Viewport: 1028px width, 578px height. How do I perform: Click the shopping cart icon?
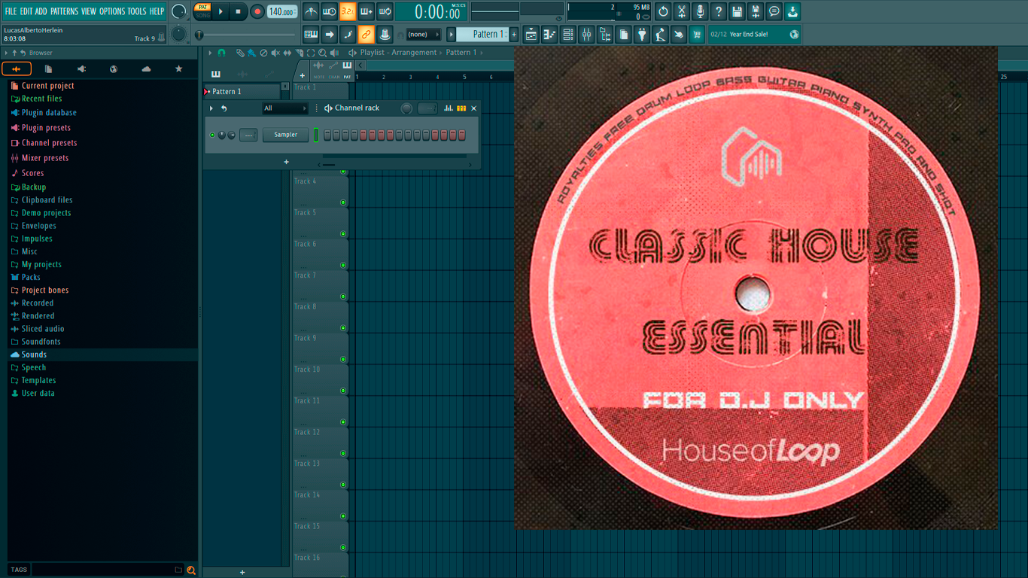point(697,34)
